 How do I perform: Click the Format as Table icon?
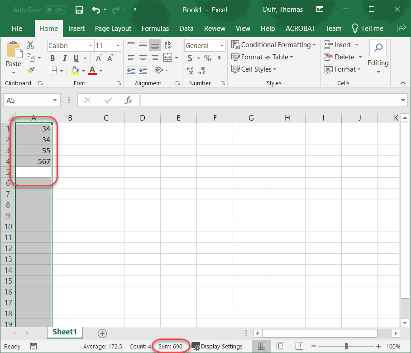(x=262, y=57)
